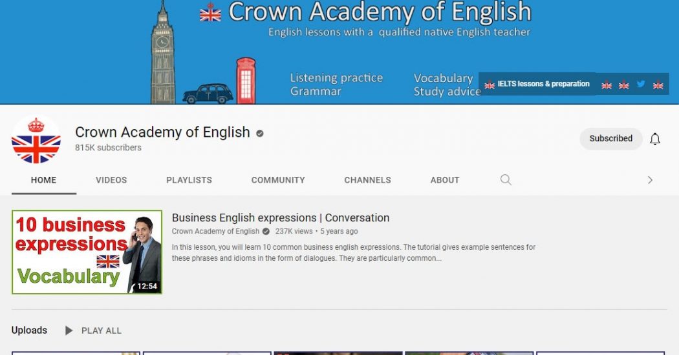Image resolution: width=679 pixels, height=355 pixels.
Task: Click the 5 years ago text
Action: click(x=339, y=231)
